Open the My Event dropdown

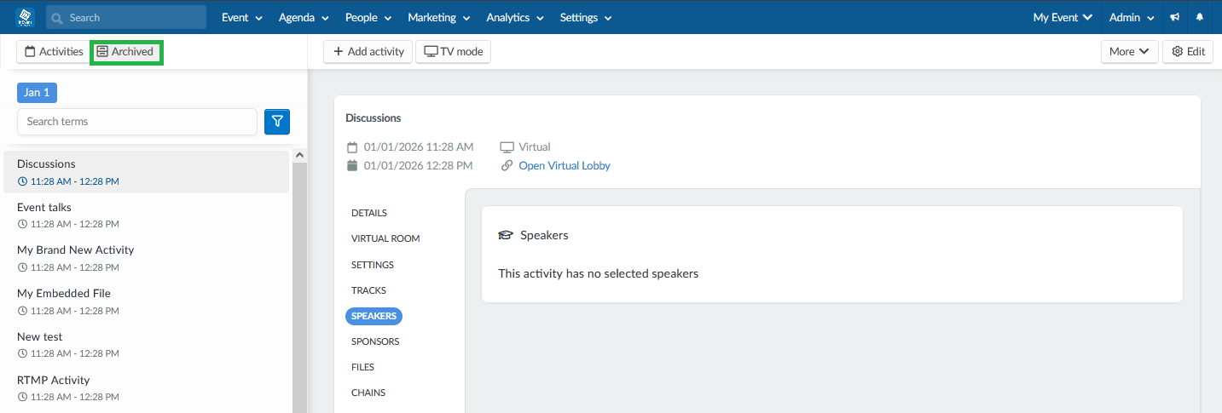pos(1063,17)
